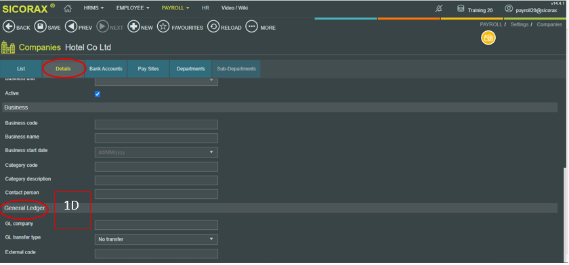Click the Settings breadcrumb link
This screenshot has width=569, height=265.
520,24
